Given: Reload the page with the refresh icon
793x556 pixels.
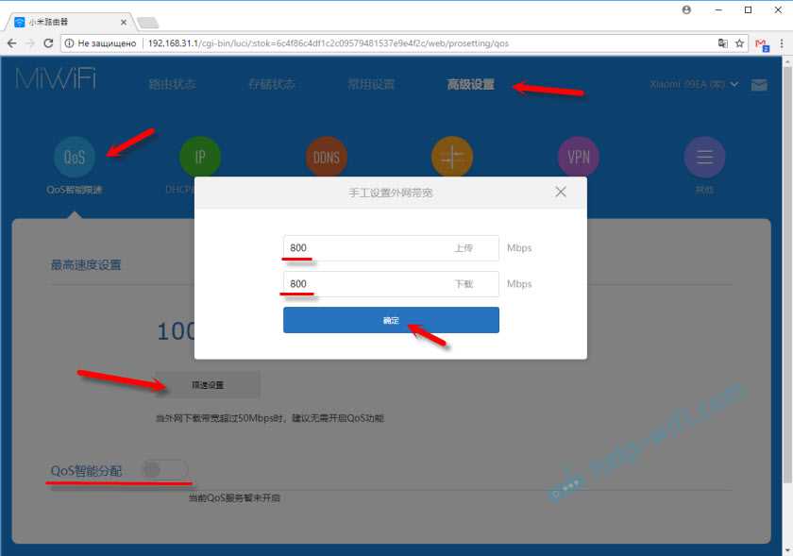Looking at the screenshot, I should tap(48, 43).
